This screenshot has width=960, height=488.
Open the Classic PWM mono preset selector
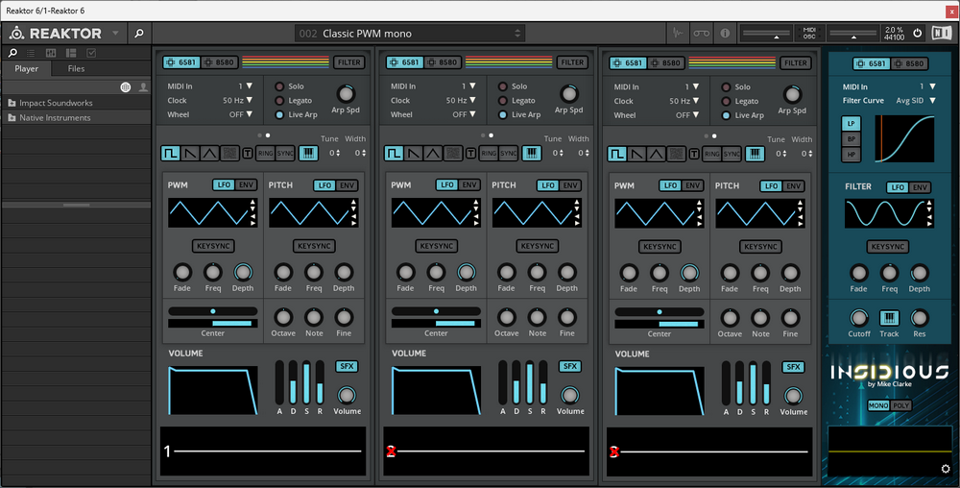click(410, 33)
